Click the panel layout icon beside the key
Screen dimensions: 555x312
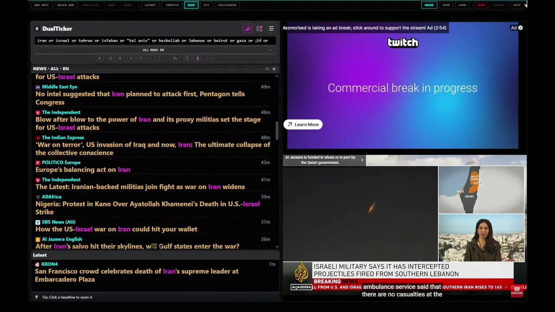coord(259,29)
